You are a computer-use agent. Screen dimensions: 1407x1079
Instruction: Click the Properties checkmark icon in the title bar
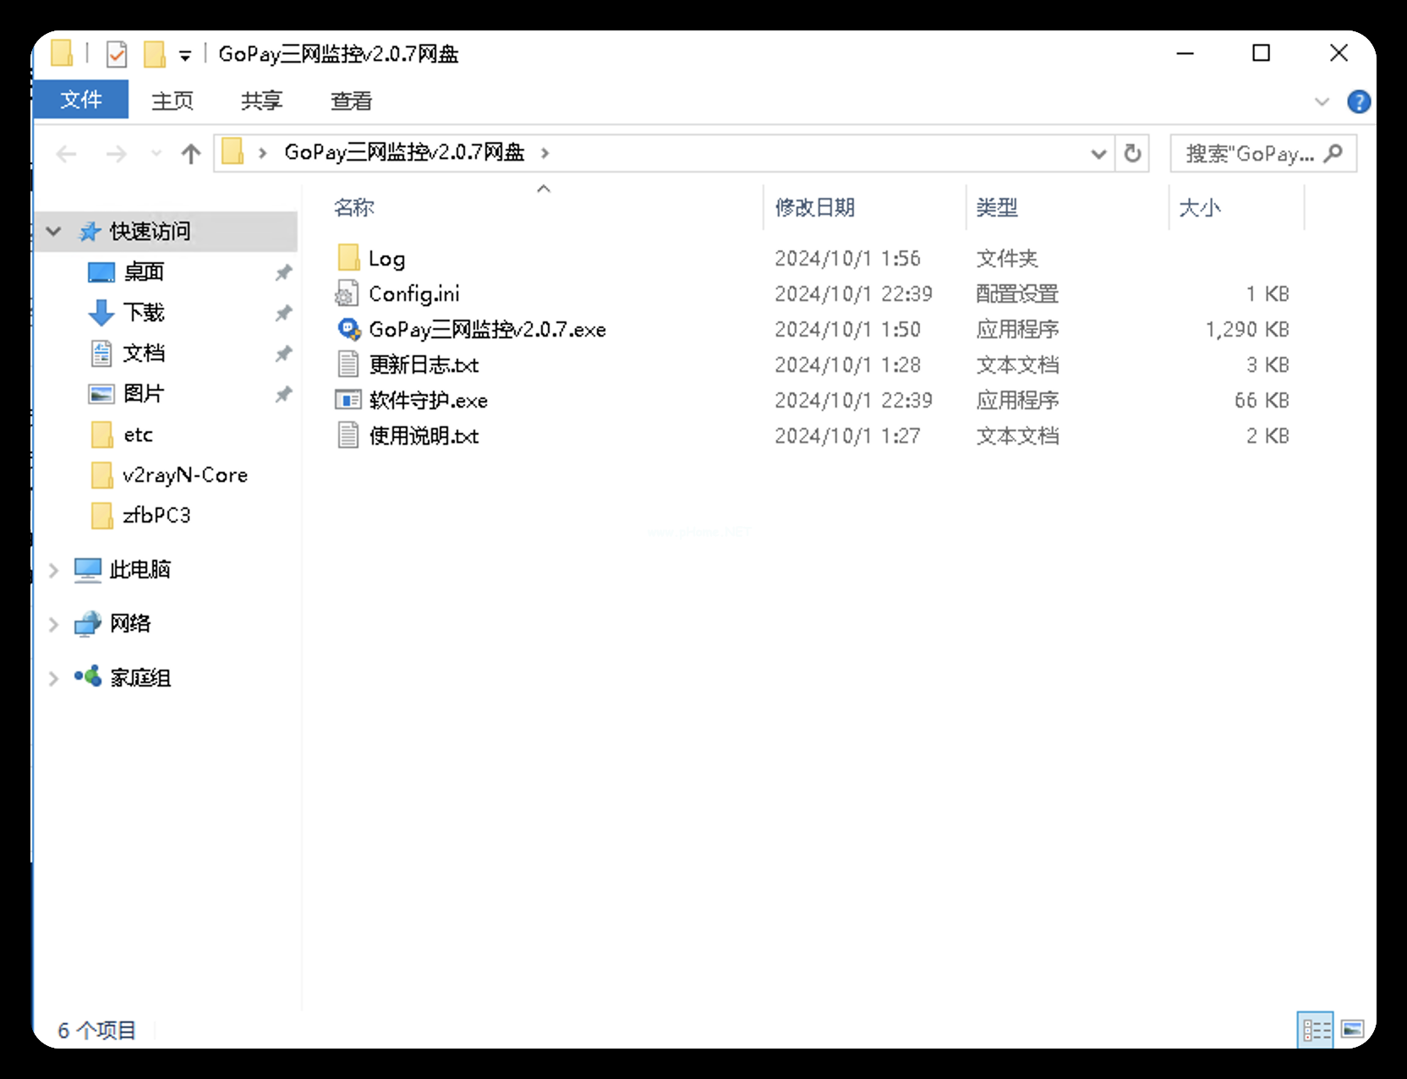click(117, 55)
